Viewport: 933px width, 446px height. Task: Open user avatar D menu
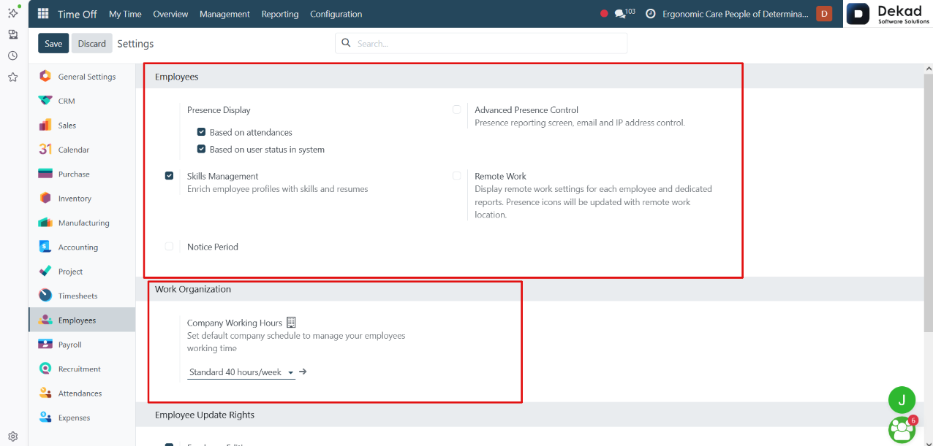point(824,14)
